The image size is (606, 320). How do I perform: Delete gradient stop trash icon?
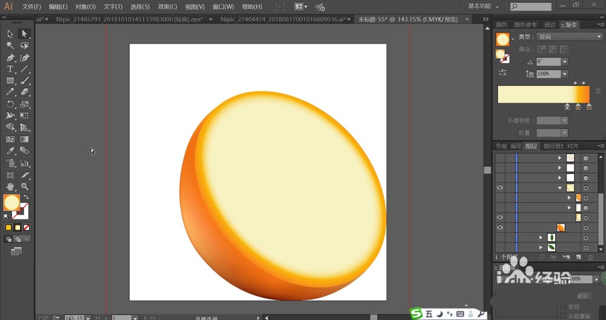pos(598,91)
